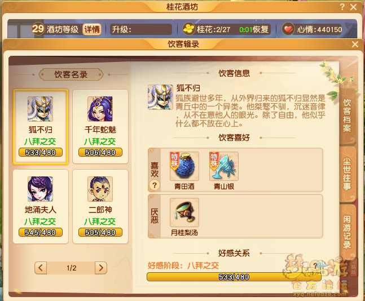The width and height of the screenshot is (365, 301).
Task: Select 千年蛇魅 guest card
Action: [x=100, y=126]
